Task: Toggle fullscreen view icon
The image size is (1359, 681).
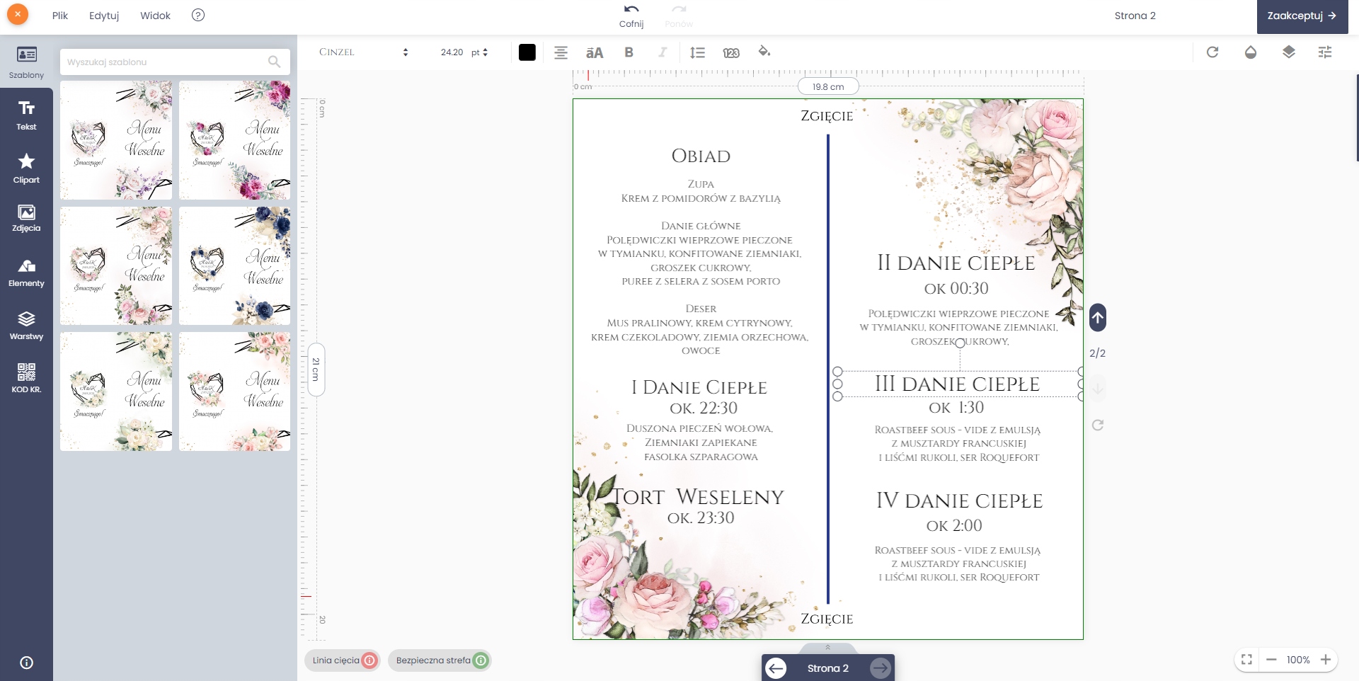Action: [1247, 660]
